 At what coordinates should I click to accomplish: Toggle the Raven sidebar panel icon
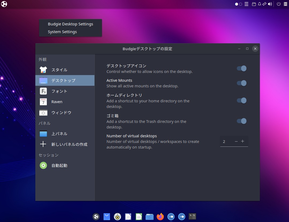click(x=286, y=4)
